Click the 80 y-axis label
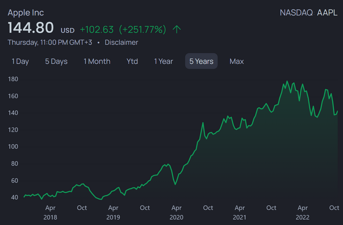Screen dimensions: 343x225 point(14,163)
